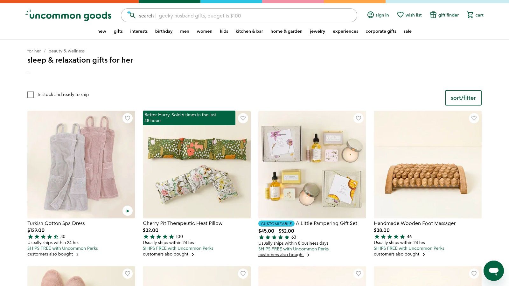The width and height of the screenshot is (509, 286).
Task: Click the $45.00 - $52.00 price text
Action: click(x=276, y=231)
